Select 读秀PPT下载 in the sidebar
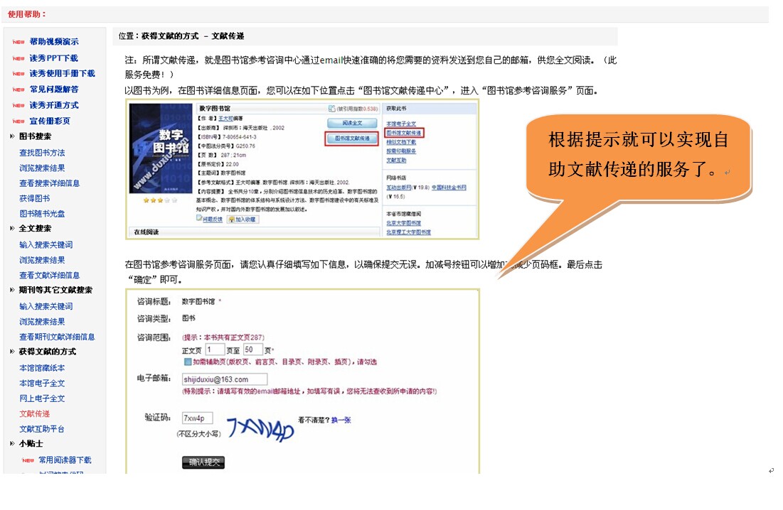The height and width of the screenshot is (510, 783). 53,58
